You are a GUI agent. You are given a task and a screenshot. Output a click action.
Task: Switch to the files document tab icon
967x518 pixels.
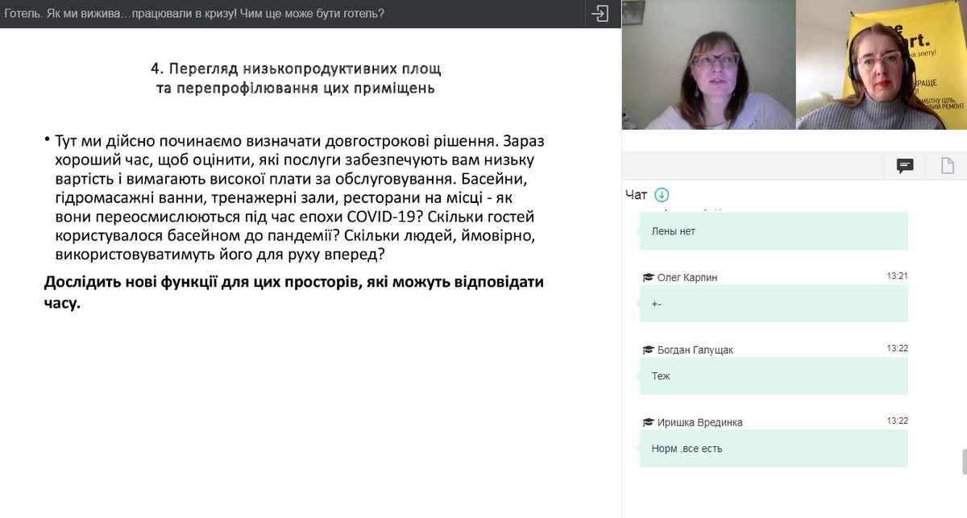[x=948, y=166]
